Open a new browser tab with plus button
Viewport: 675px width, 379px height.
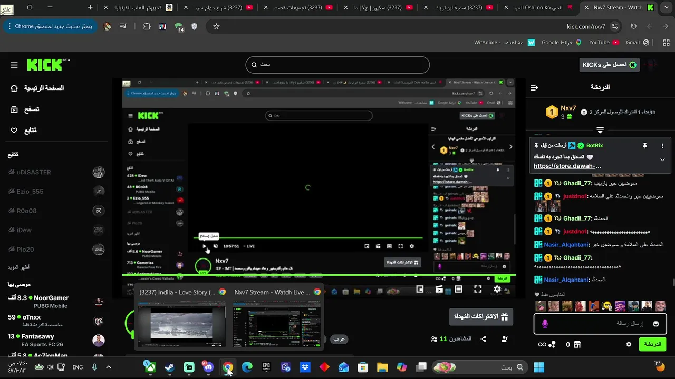[90, 7]
